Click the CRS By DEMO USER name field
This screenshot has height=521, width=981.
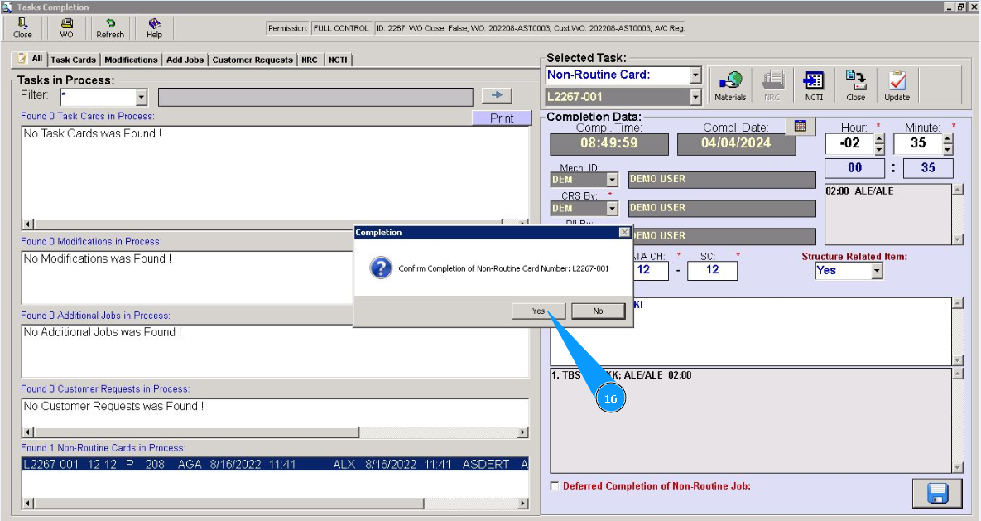tap(722, 208)
